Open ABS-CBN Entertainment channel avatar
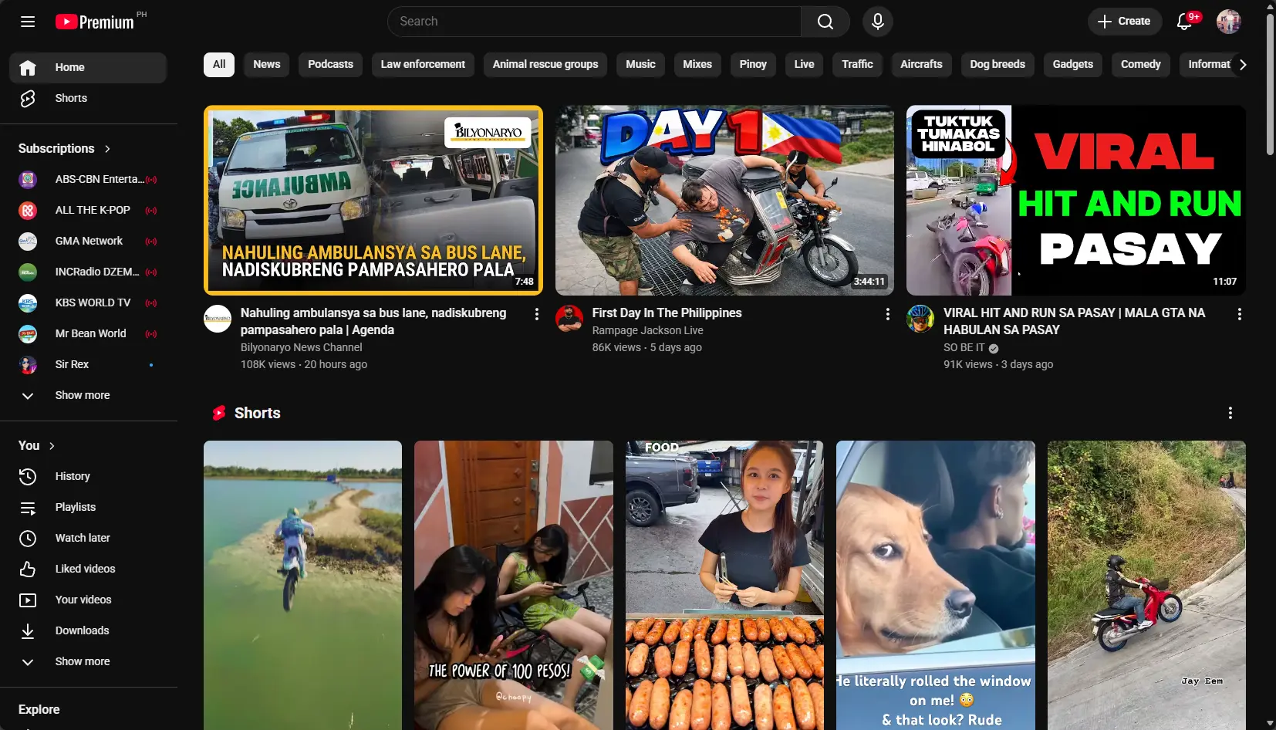The image size is (1276, 730). 28,179
